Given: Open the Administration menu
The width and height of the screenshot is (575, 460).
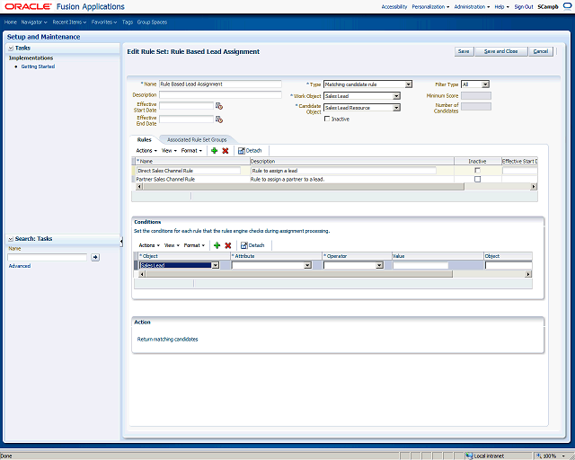Looking at the screenshot, I should (x=472, y=6).
